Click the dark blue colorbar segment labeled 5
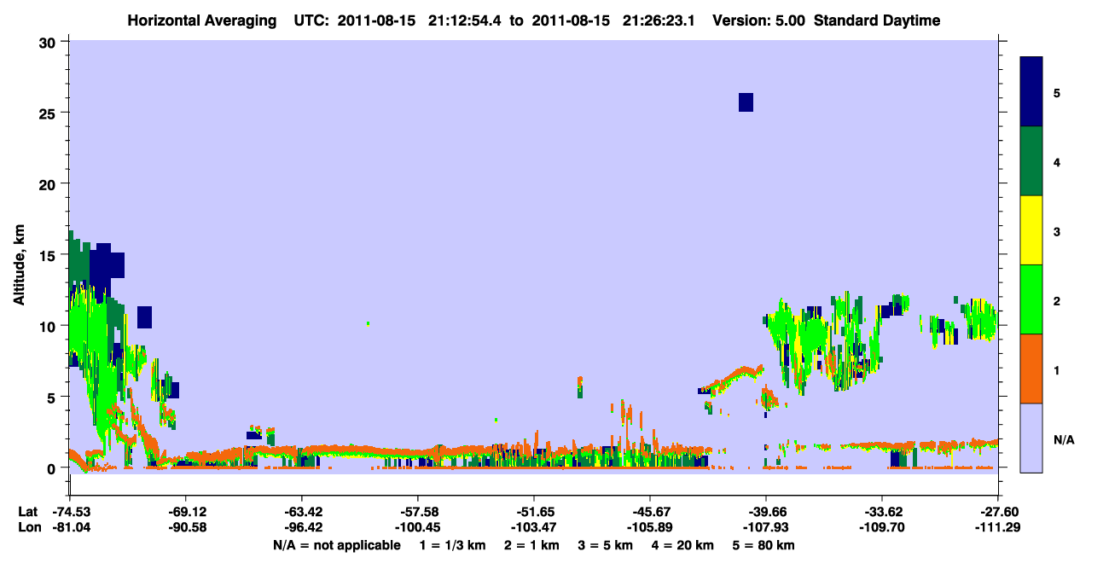 (x=1031, y=92)
